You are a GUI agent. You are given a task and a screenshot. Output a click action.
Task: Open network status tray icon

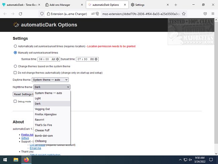tap(185, 160)
